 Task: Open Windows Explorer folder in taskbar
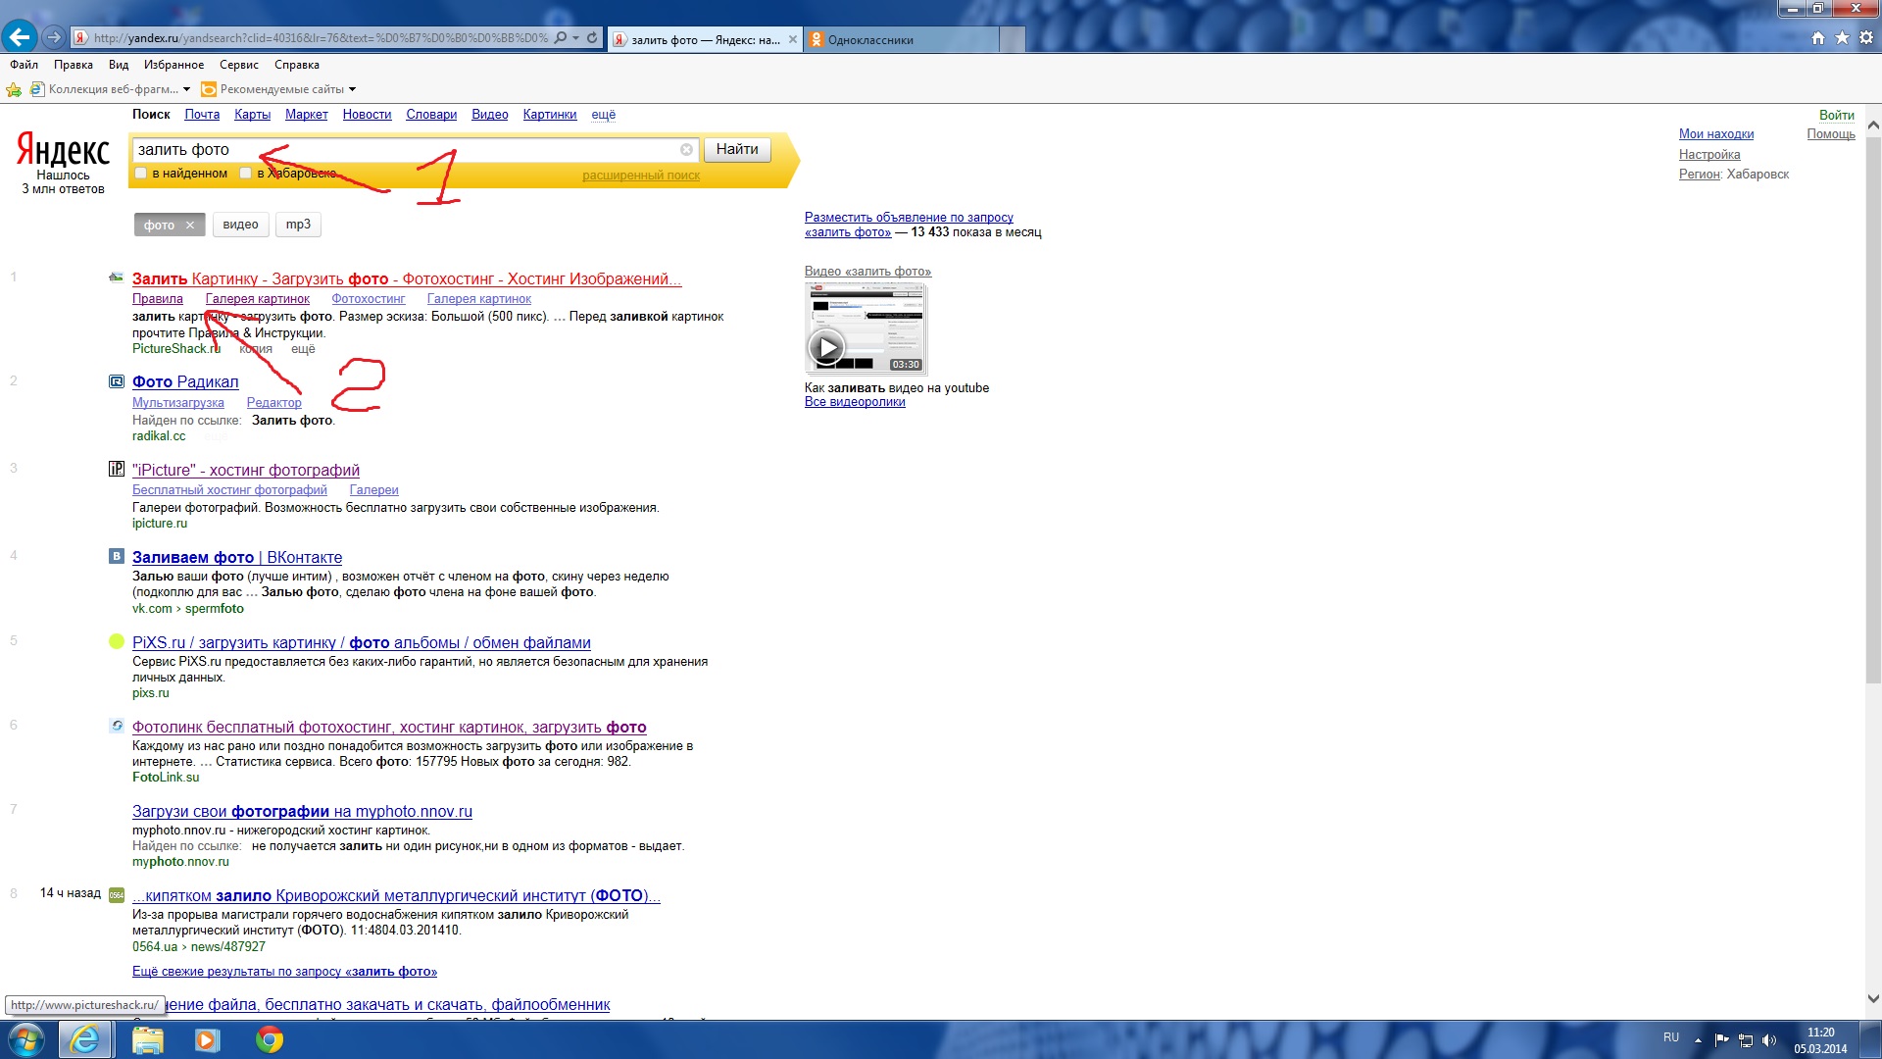147,1039
